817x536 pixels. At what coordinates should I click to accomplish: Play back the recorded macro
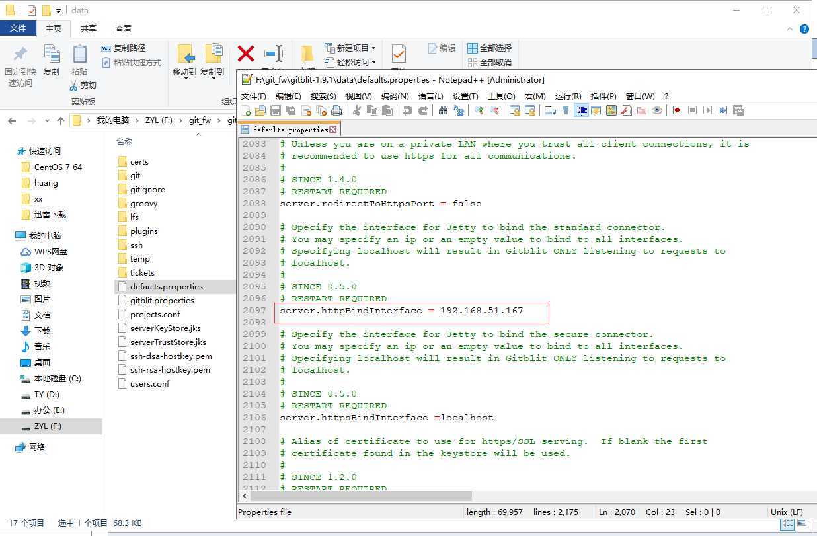click(x=707, y=110)
